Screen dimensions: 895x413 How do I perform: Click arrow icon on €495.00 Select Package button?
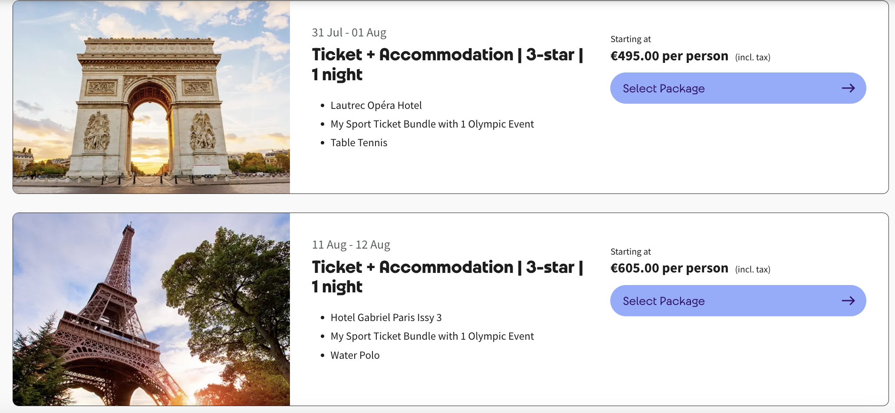[848, 88]
